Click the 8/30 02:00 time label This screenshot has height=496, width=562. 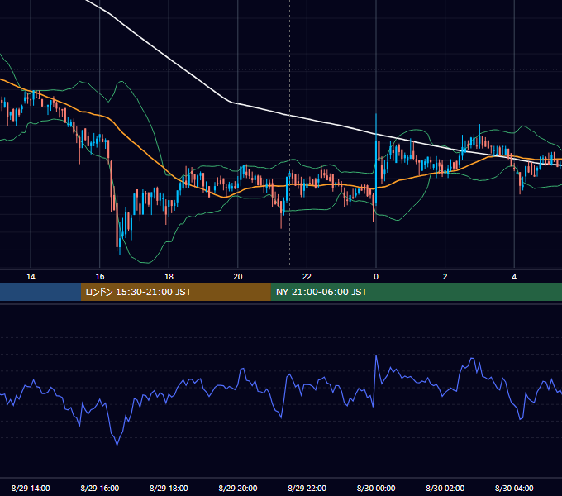click(445, 488)
